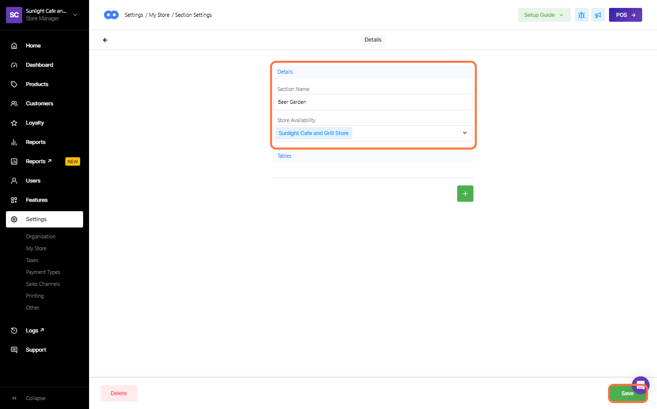The image size is (657, 409).
Task: Open the announcements megaphone icon
Action: (x=598, y=15)
